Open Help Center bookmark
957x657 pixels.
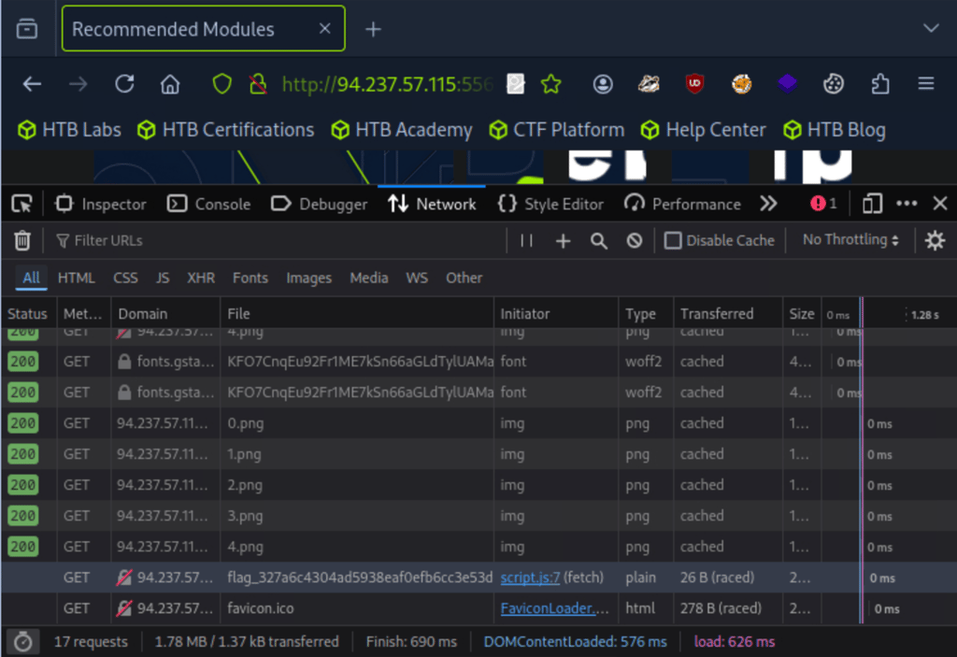pyautogui.click(x=703, y=130)
